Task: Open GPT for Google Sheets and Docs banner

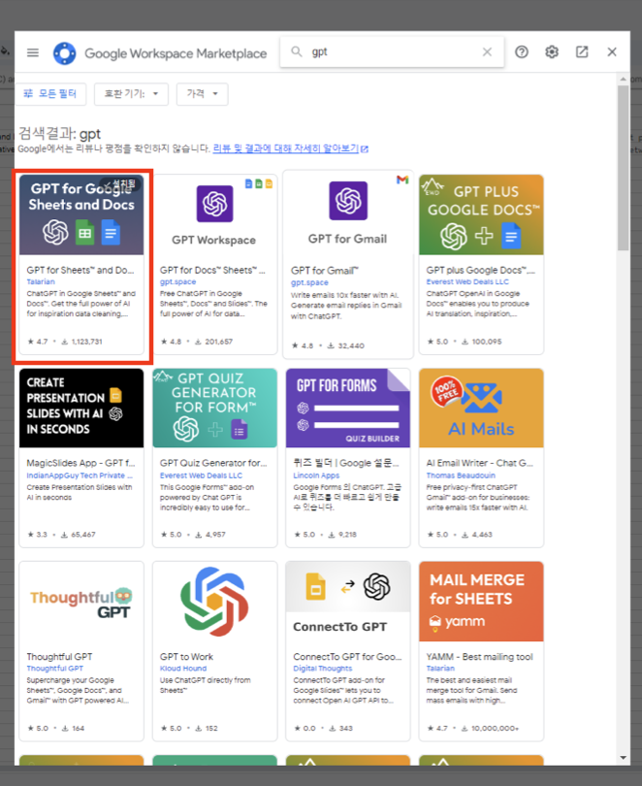Action: [x=81, y=214]
